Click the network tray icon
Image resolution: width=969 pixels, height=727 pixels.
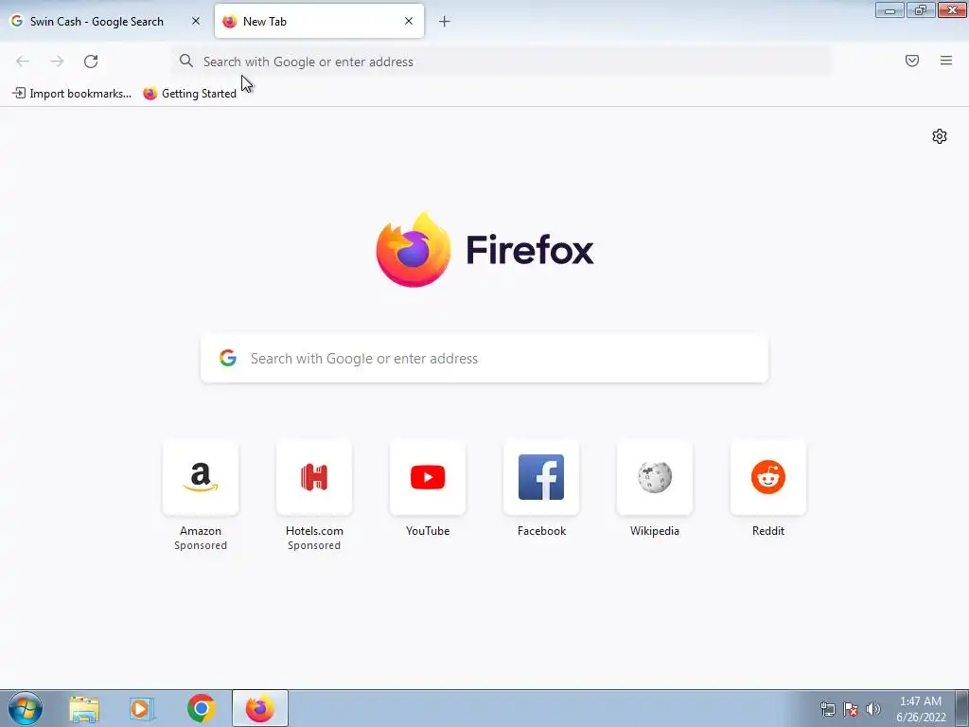click(827, 709)
